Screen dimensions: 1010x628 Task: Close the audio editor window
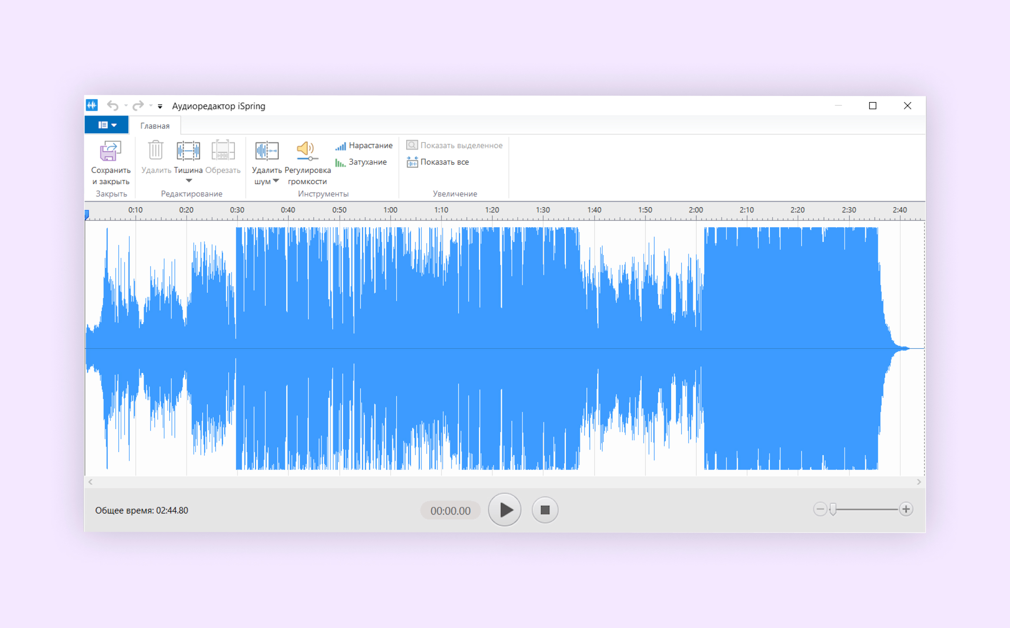coord(907,106)
